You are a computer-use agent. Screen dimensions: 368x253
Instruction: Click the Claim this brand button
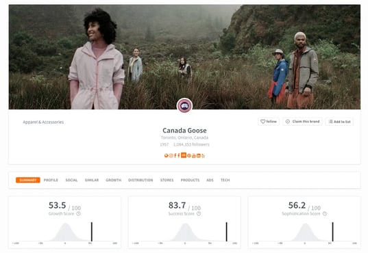click(302, 121)
